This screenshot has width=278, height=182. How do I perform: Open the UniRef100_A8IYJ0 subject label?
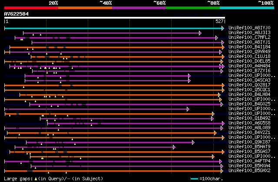coord(249,28)
